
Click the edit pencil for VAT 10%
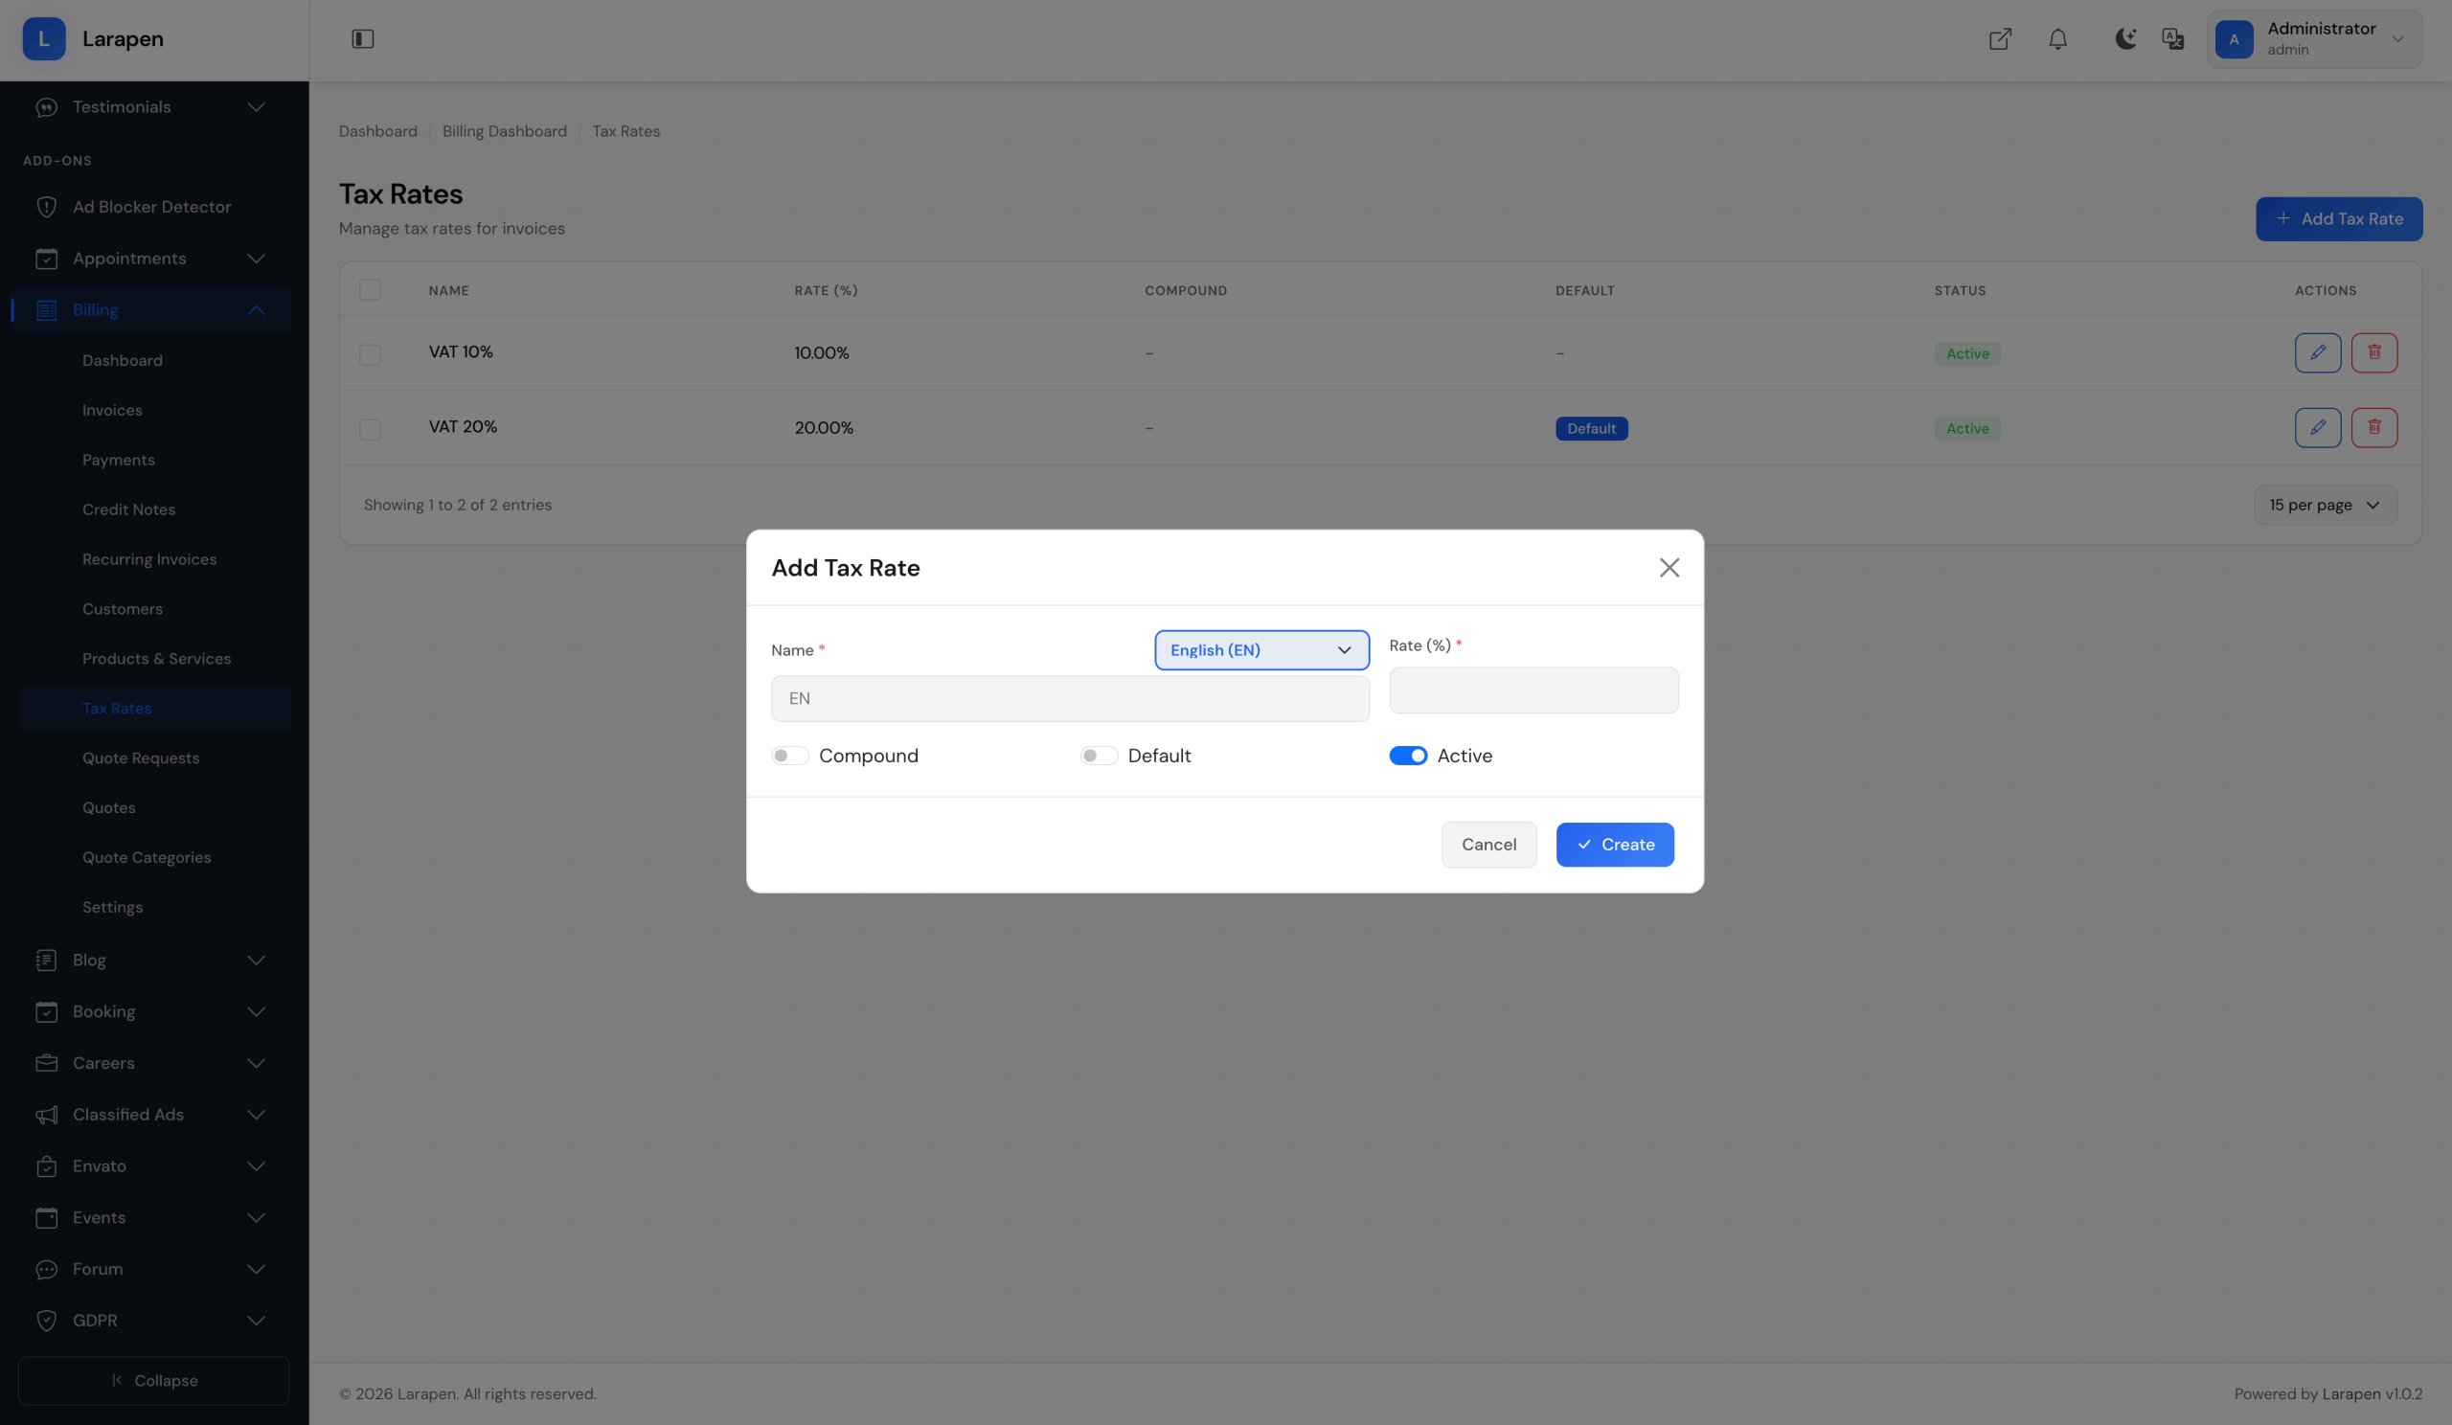click(x=2317, y=353)
